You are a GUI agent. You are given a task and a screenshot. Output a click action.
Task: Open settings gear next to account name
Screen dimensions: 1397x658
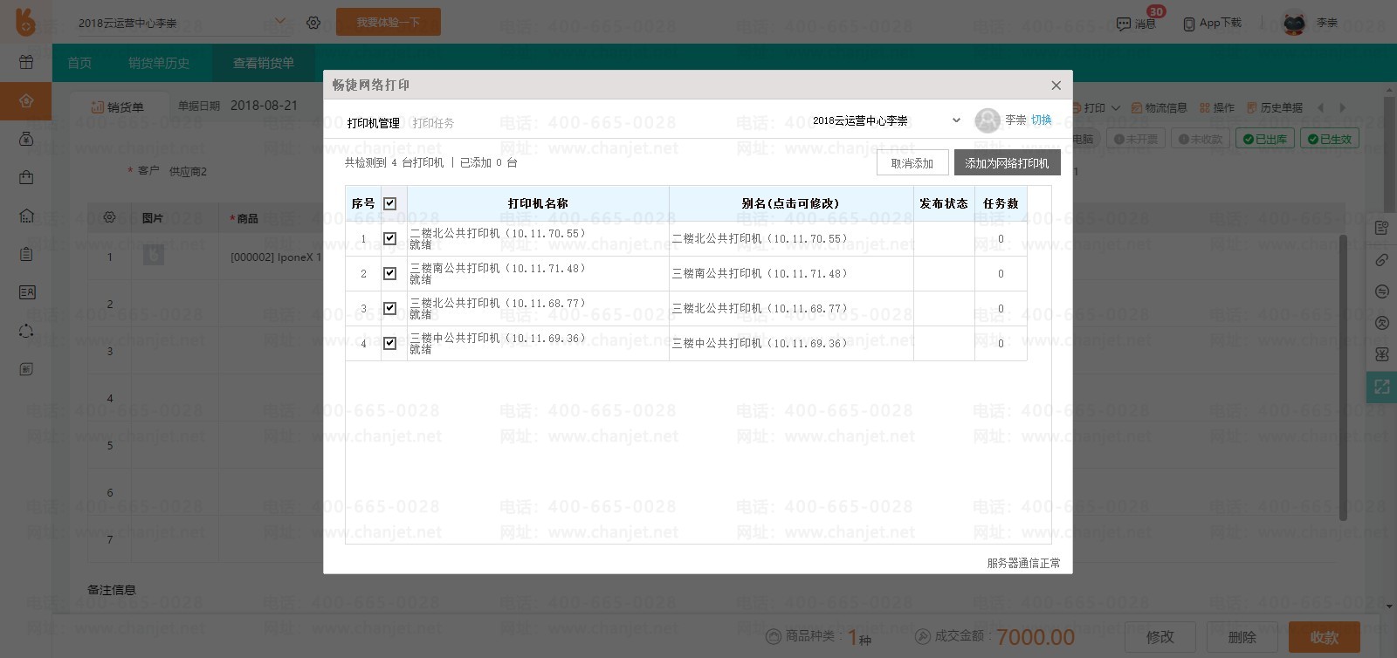pos(313,23)
